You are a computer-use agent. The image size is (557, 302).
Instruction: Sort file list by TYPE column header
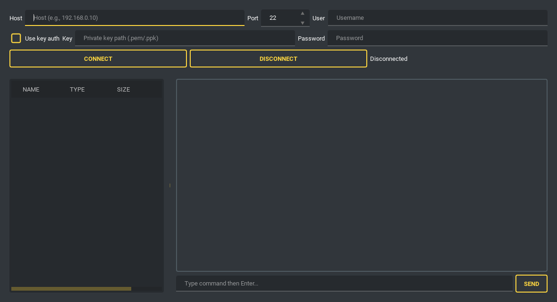pyautogui.click(x=77, y=90)
